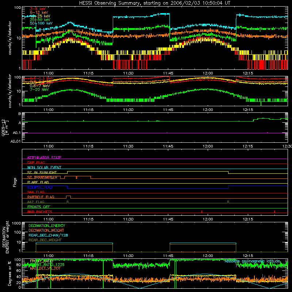Image resolution: width=292 pixels, height=292 pixels.
Task: Click the DECIMATION_ENERGY legend label
Action: click(x=47, y=226)
